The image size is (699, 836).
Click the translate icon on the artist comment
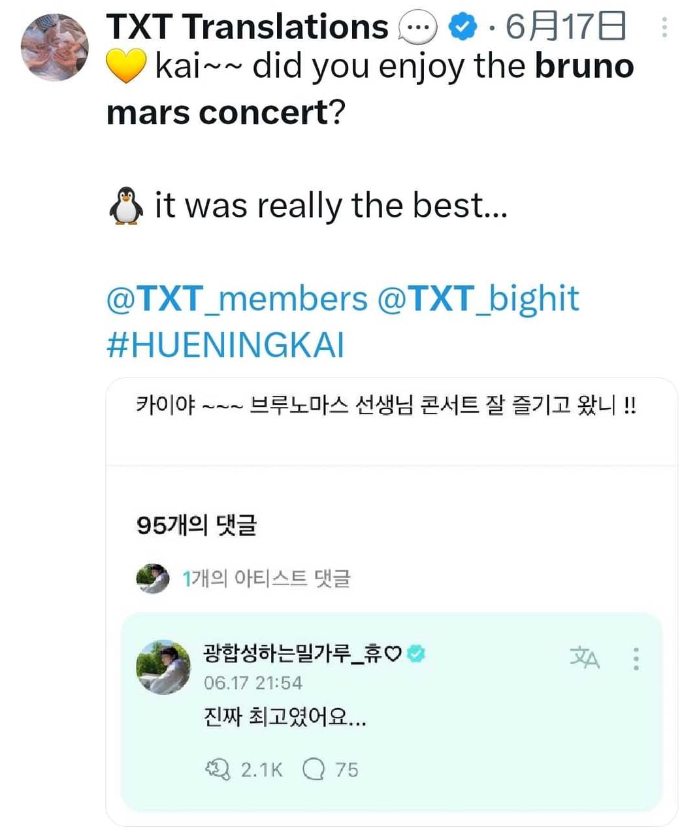(584, 658)
